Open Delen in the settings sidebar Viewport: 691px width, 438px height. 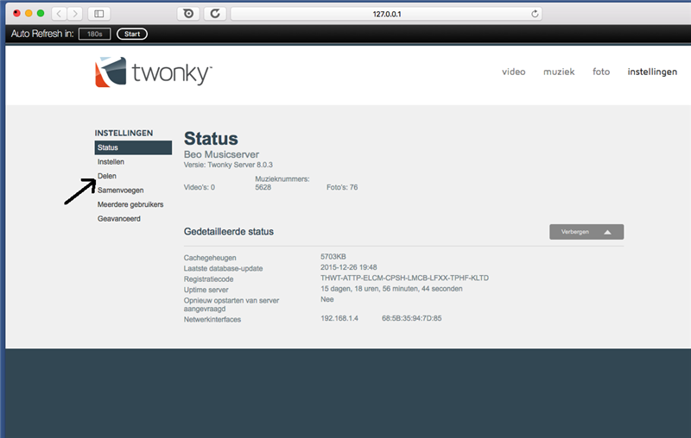click(107, 176)
